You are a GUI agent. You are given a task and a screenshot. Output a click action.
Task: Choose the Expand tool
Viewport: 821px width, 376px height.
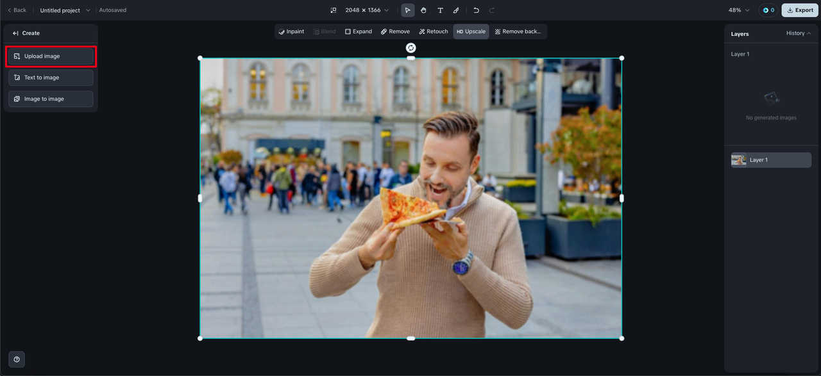click(358, 31)
